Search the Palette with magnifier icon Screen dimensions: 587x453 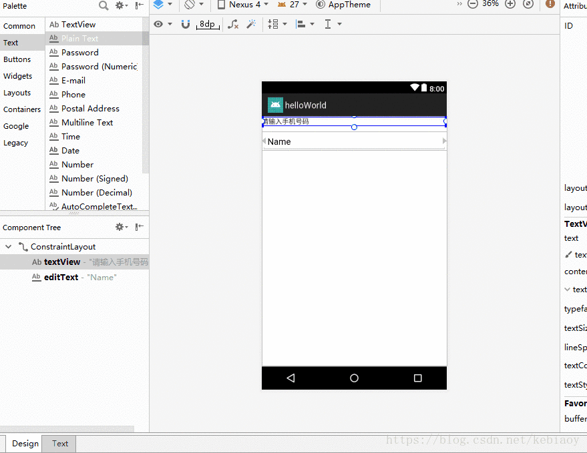[104, 5]
